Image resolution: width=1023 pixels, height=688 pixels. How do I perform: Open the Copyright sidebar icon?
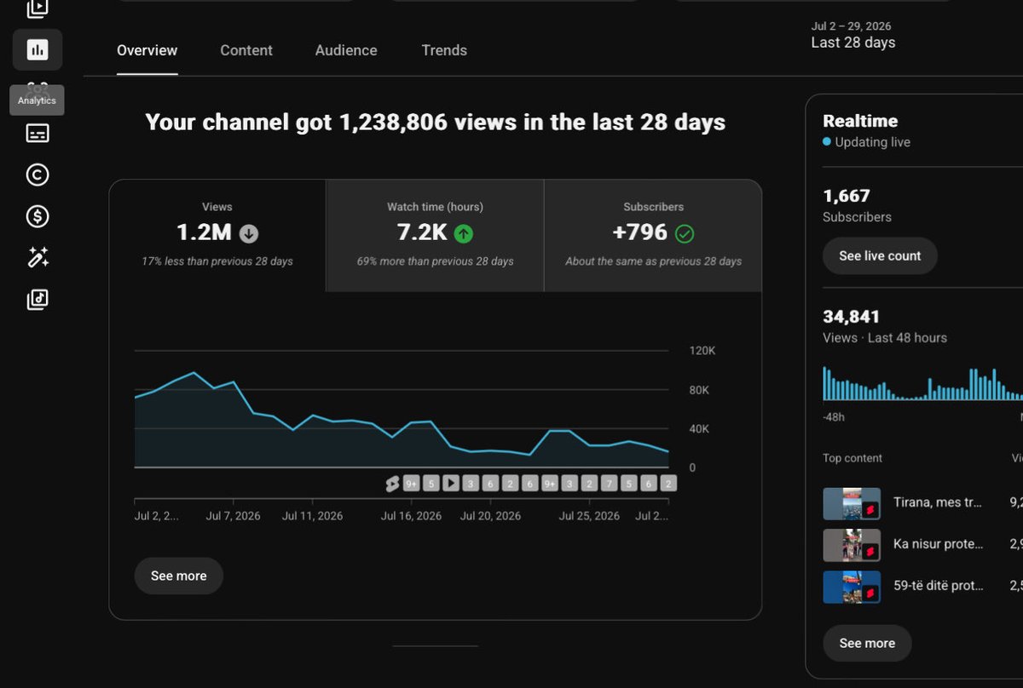point(38,175)
